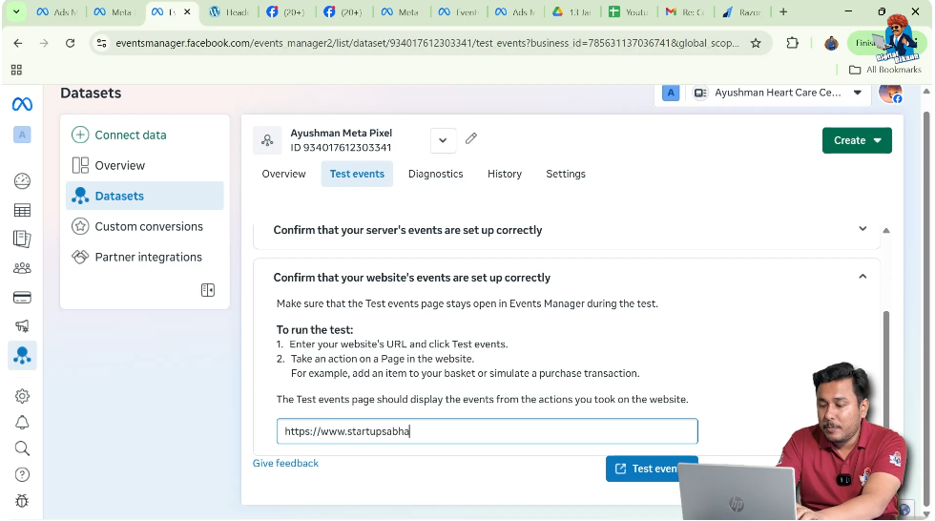Viewport: 935px width, 521px height.
Task: Switch to the WordPress browser tab
Action: [x=228, y=11]
